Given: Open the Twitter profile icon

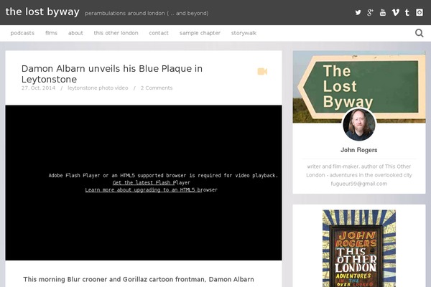Looking at the screenshot, I should click(x=358, y=12).
